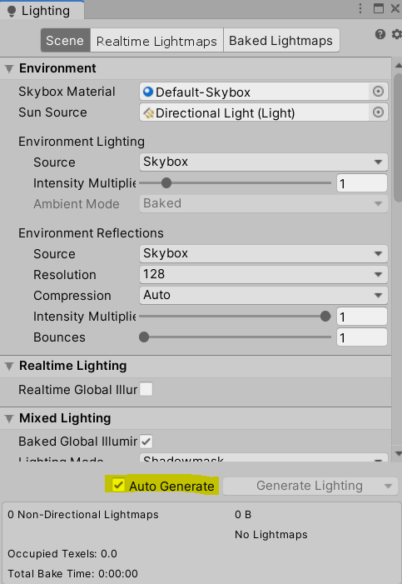Open the Lighting settings gear icon

tap(397, 35)
